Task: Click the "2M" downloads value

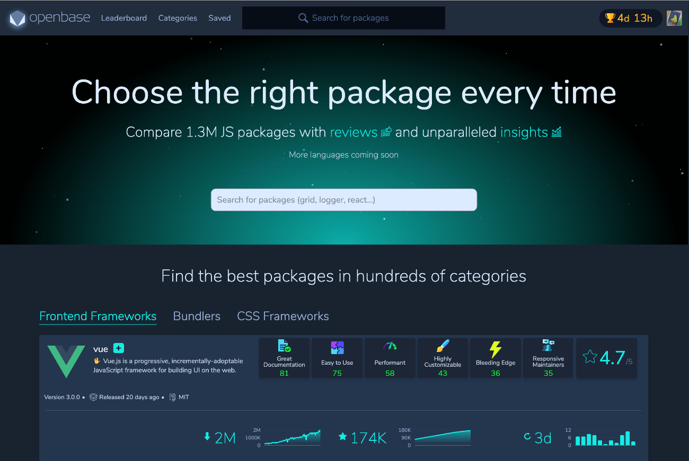Action: [225, 438]
